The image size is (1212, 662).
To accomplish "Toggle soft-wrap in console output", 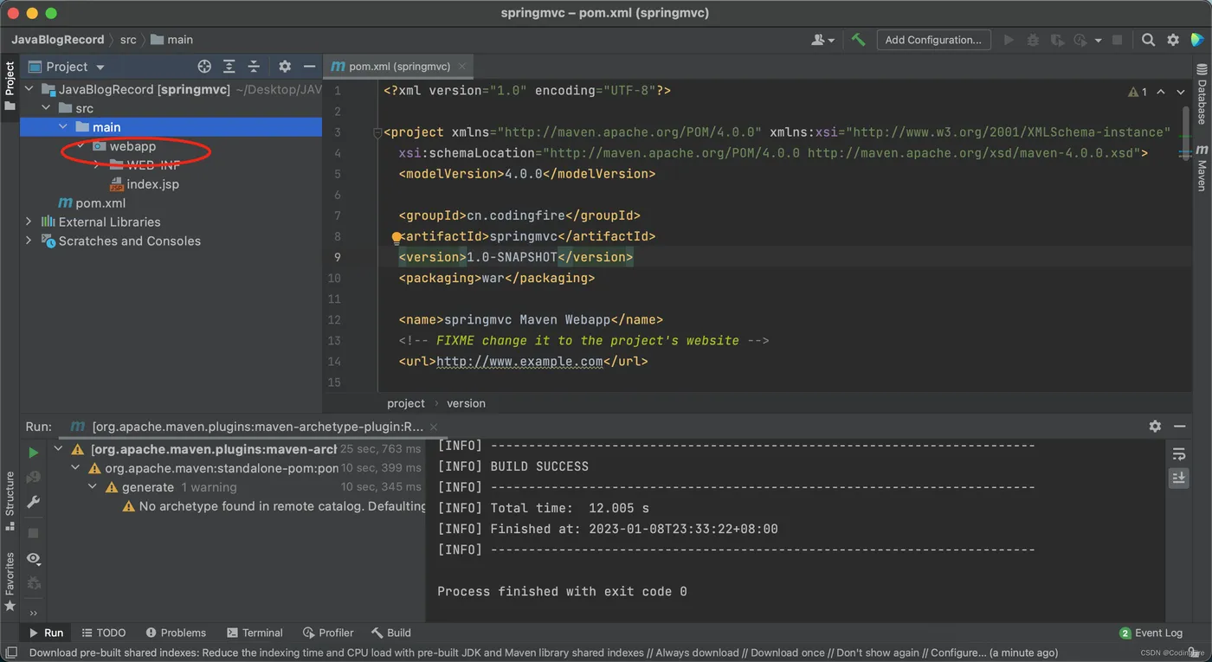I will (1179, 454).
